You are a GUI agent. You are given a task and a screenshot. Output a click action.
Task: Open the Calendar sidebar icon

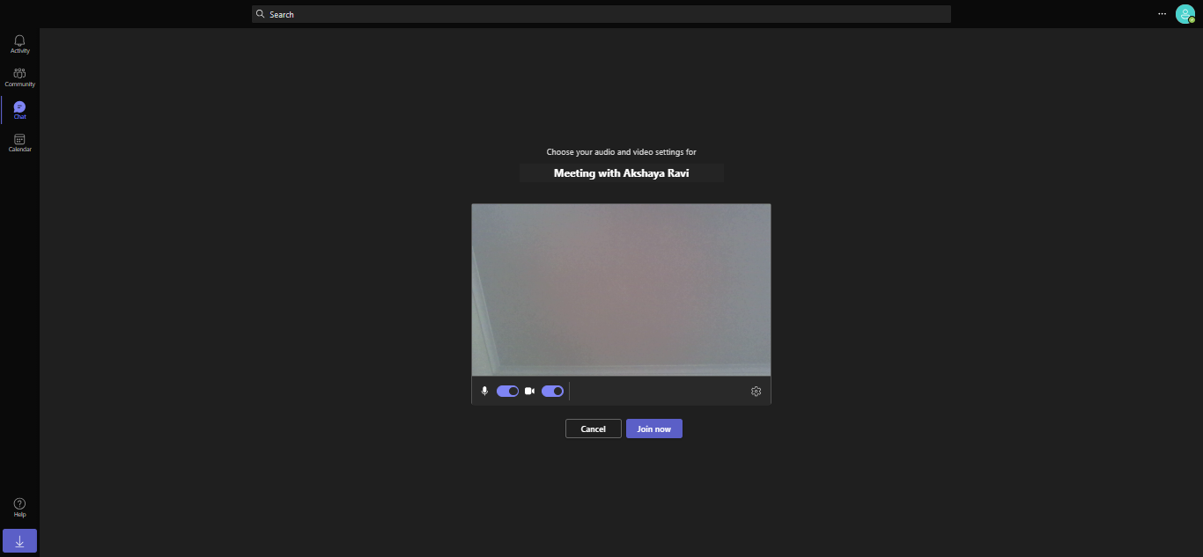(19, 139)
